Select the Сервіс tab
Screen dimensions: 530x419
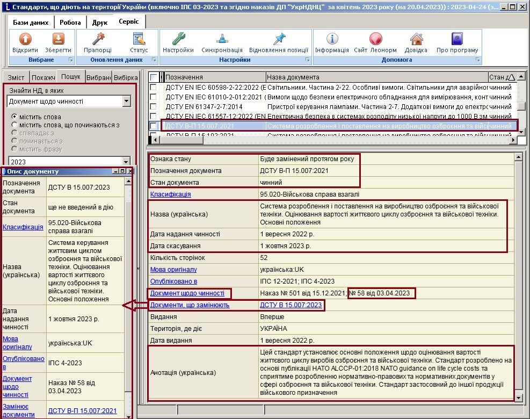(x=129, y=21)
